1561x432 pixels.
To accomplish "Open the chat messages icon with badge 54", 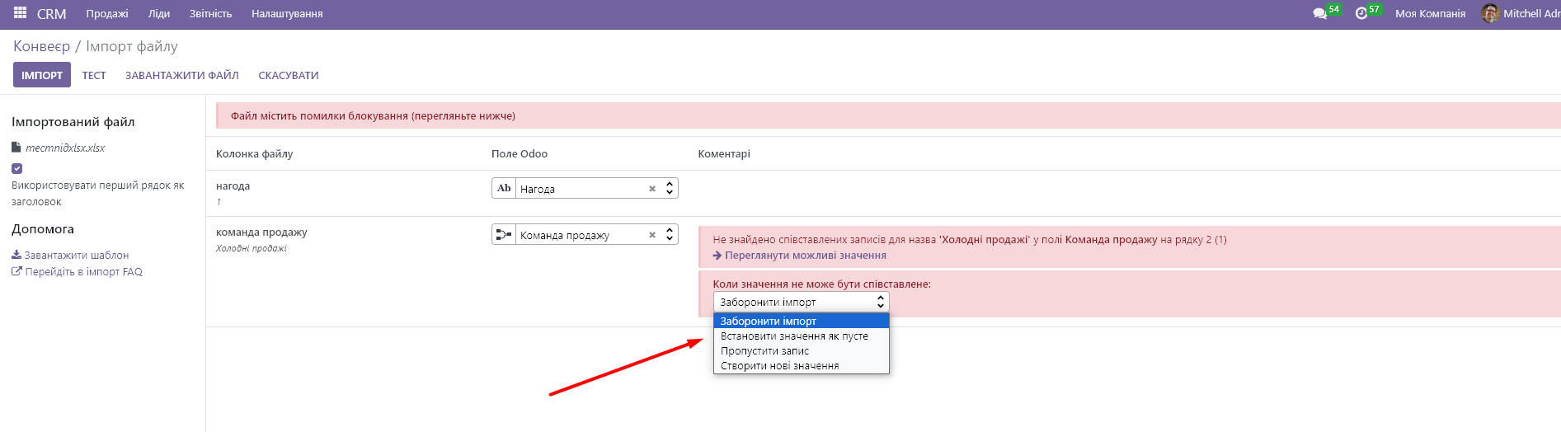I will [1320, 14].
